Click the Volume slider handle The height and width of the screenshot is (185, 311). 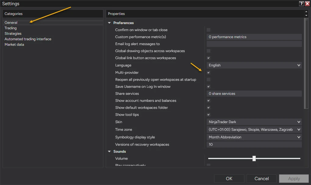point(254,158)
